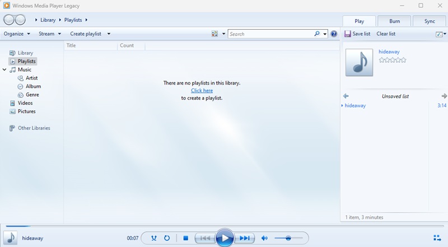Collapse the Music tree node chevron
448x247 pixels.
pos(4,69)
